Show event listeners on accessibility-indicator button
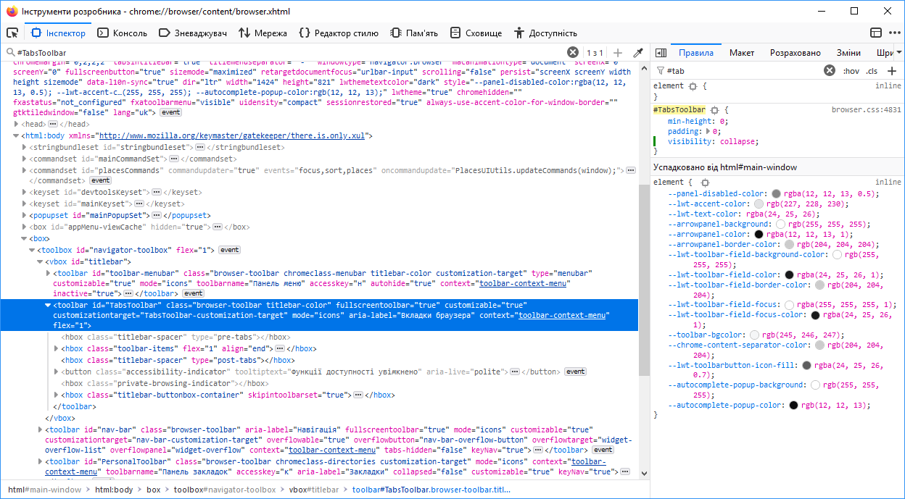 (x=575, y=372)
